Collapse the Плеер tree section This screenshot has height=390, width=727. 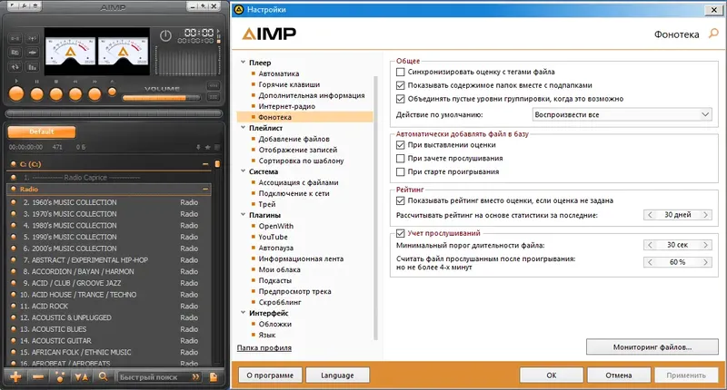(243, 62)
